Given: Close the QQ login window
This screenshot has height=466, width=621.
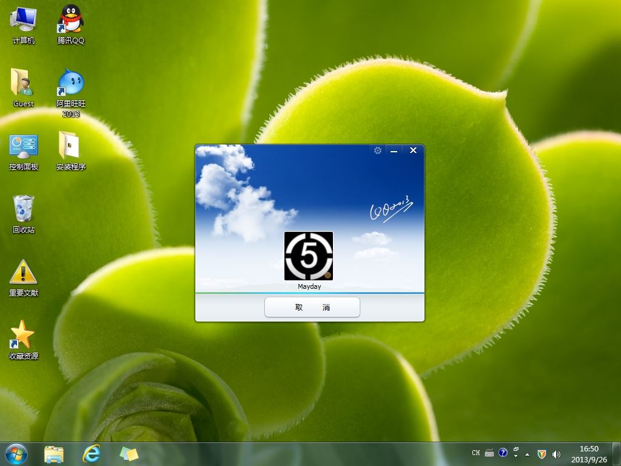Looking at the screenshot, I should point(413,150).
